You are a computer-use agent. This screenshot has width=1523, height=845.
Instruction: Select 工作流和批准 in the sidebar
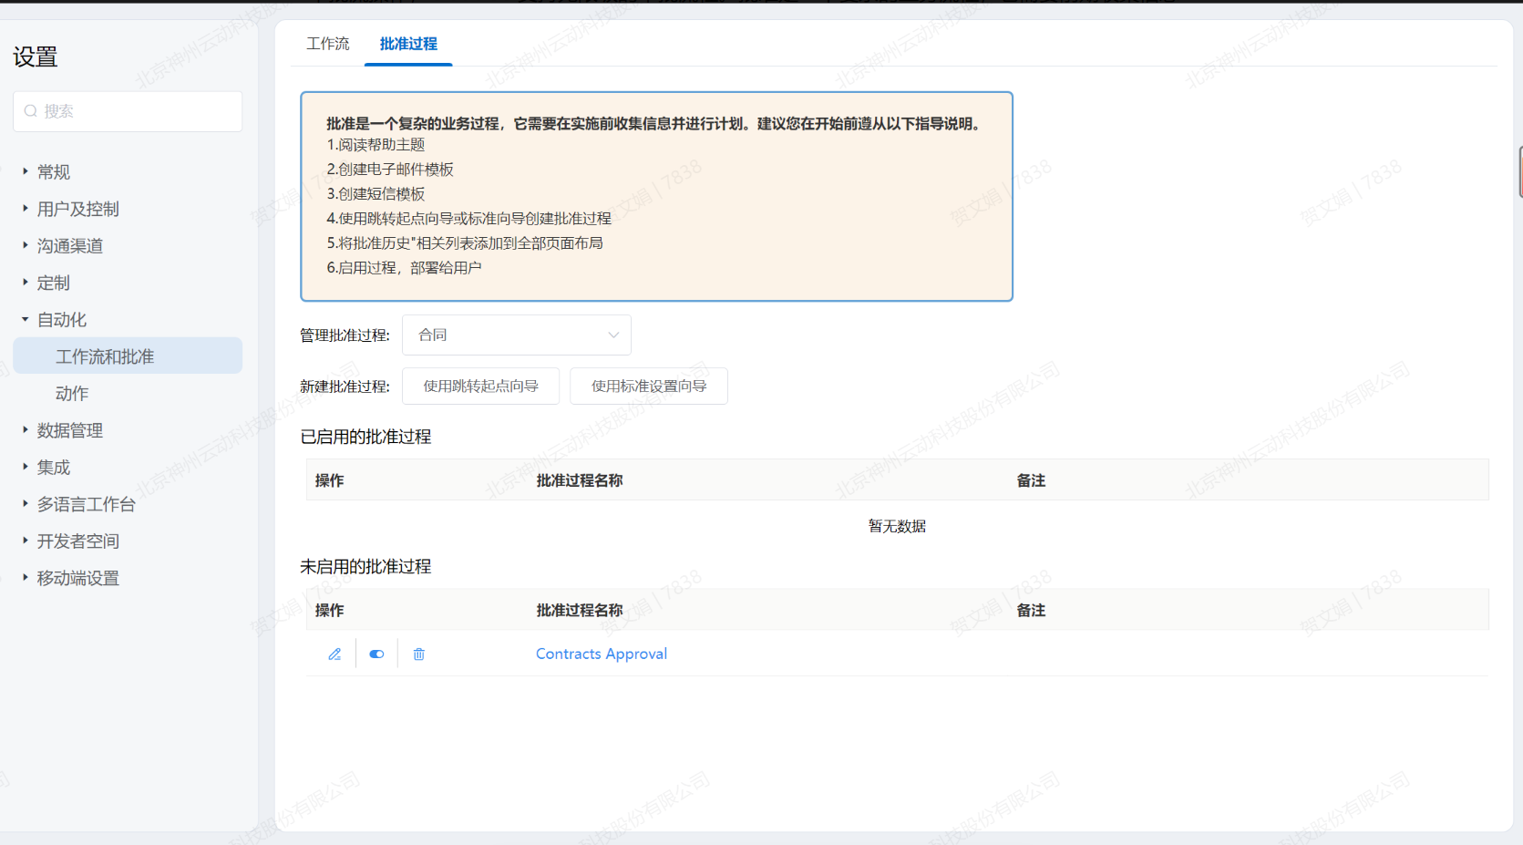(x=105, y=356)
